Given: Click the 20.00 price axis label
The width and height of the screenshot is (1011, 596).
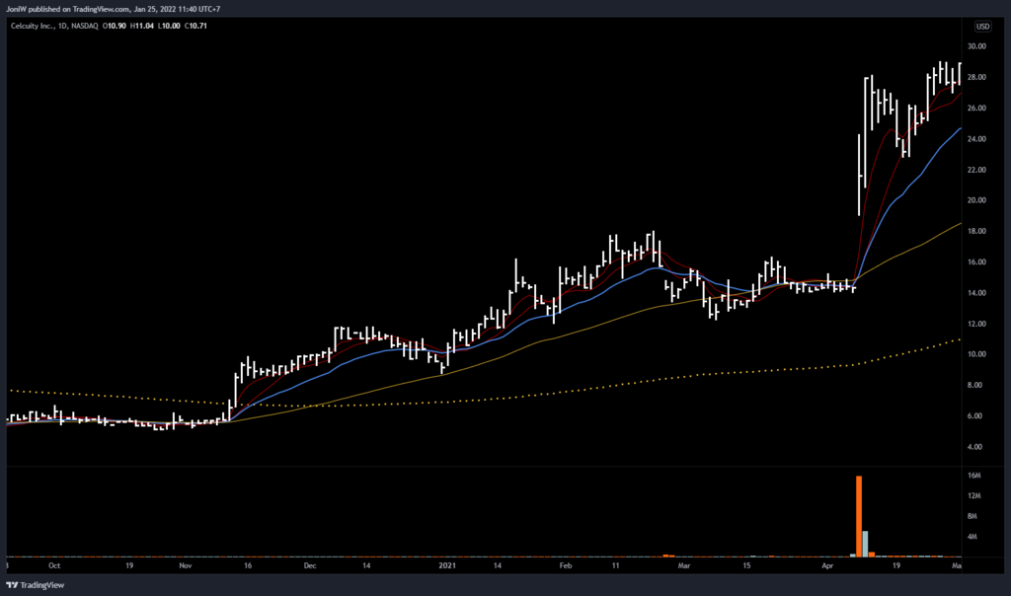Looking at the screenshot, I should (977, 200).
